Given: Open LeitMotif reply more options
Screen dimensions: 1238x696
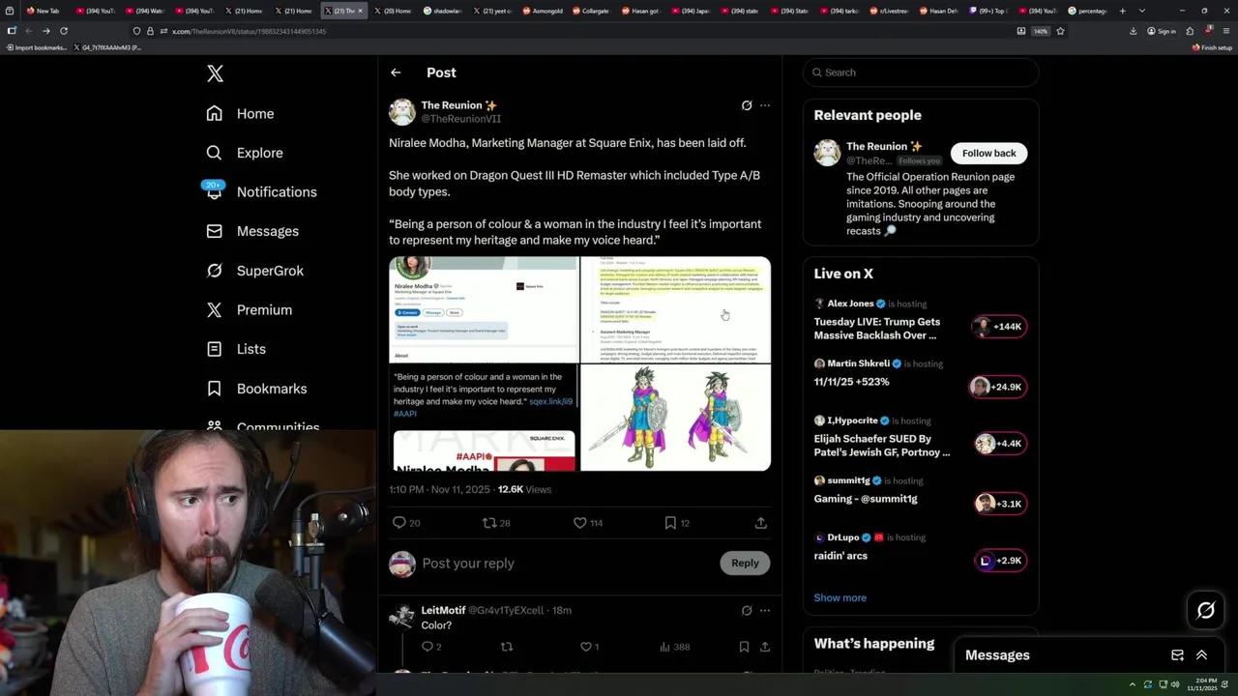Looking at the screenshot, I should (x=765, y=611).
